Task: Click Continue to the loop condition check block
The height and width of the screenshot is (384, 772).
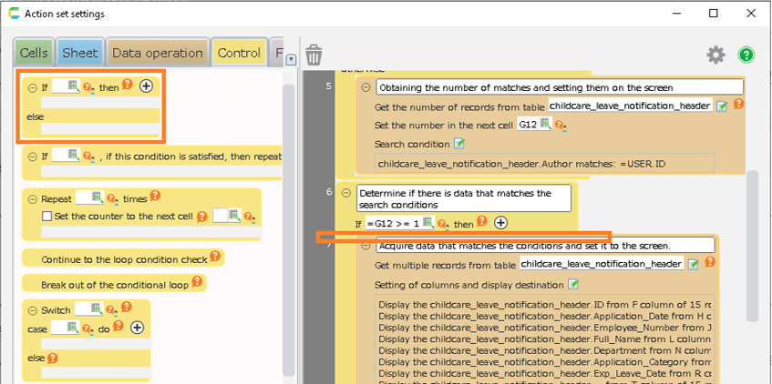Action: pyautogui.click(x=124, y=258)
